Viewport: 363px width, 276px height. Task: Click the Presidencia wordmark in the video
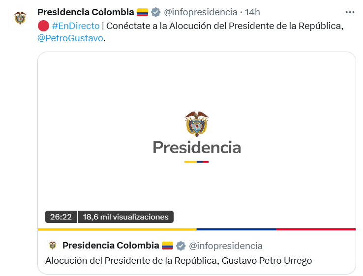click(196, 147)
